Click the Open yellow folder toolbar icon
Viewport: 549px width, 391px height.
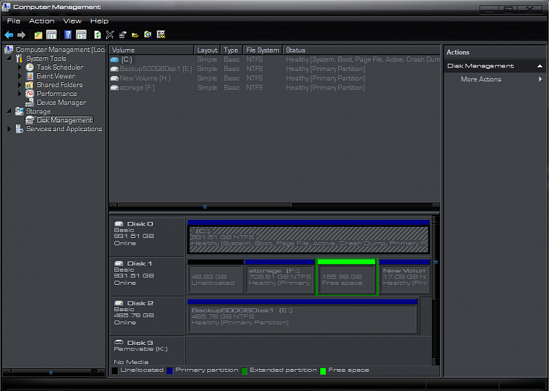click(x=135, y=35)
